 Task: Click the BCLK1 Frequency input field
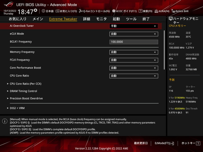[134, 42]
